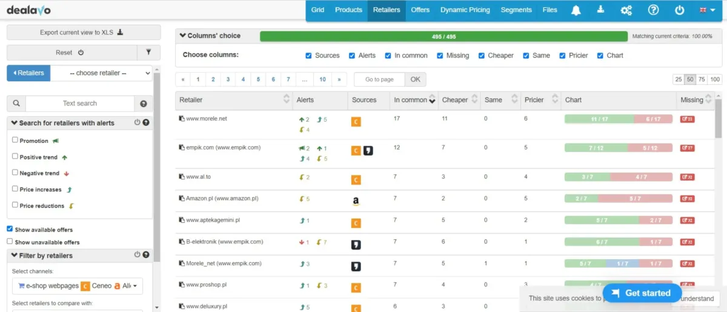Click the filter funnel button
Screen dimensions: 727x312
tap(148, 53)
